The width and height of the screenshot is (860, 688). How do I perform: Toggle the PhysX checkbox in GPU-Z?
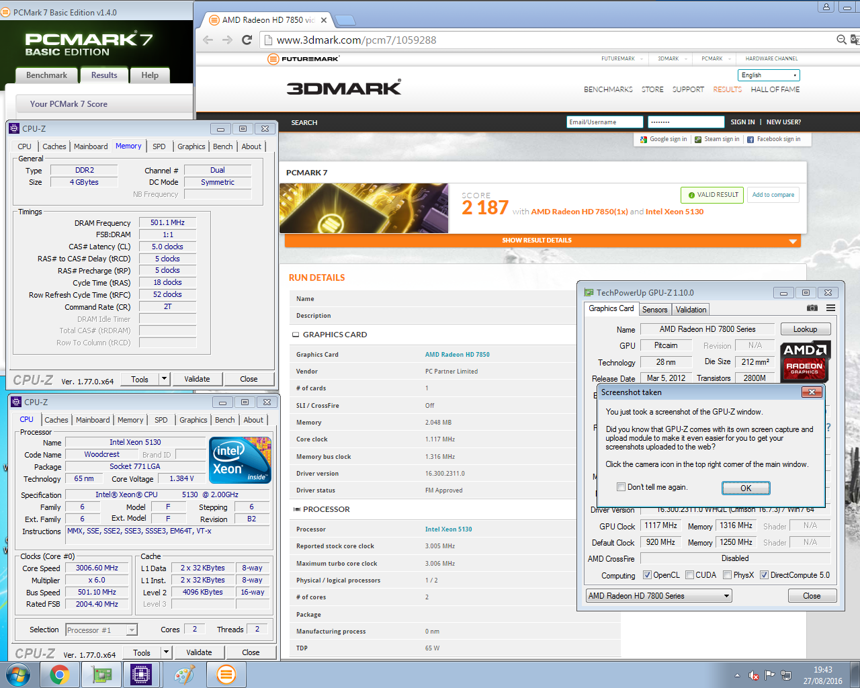(727, 575)
